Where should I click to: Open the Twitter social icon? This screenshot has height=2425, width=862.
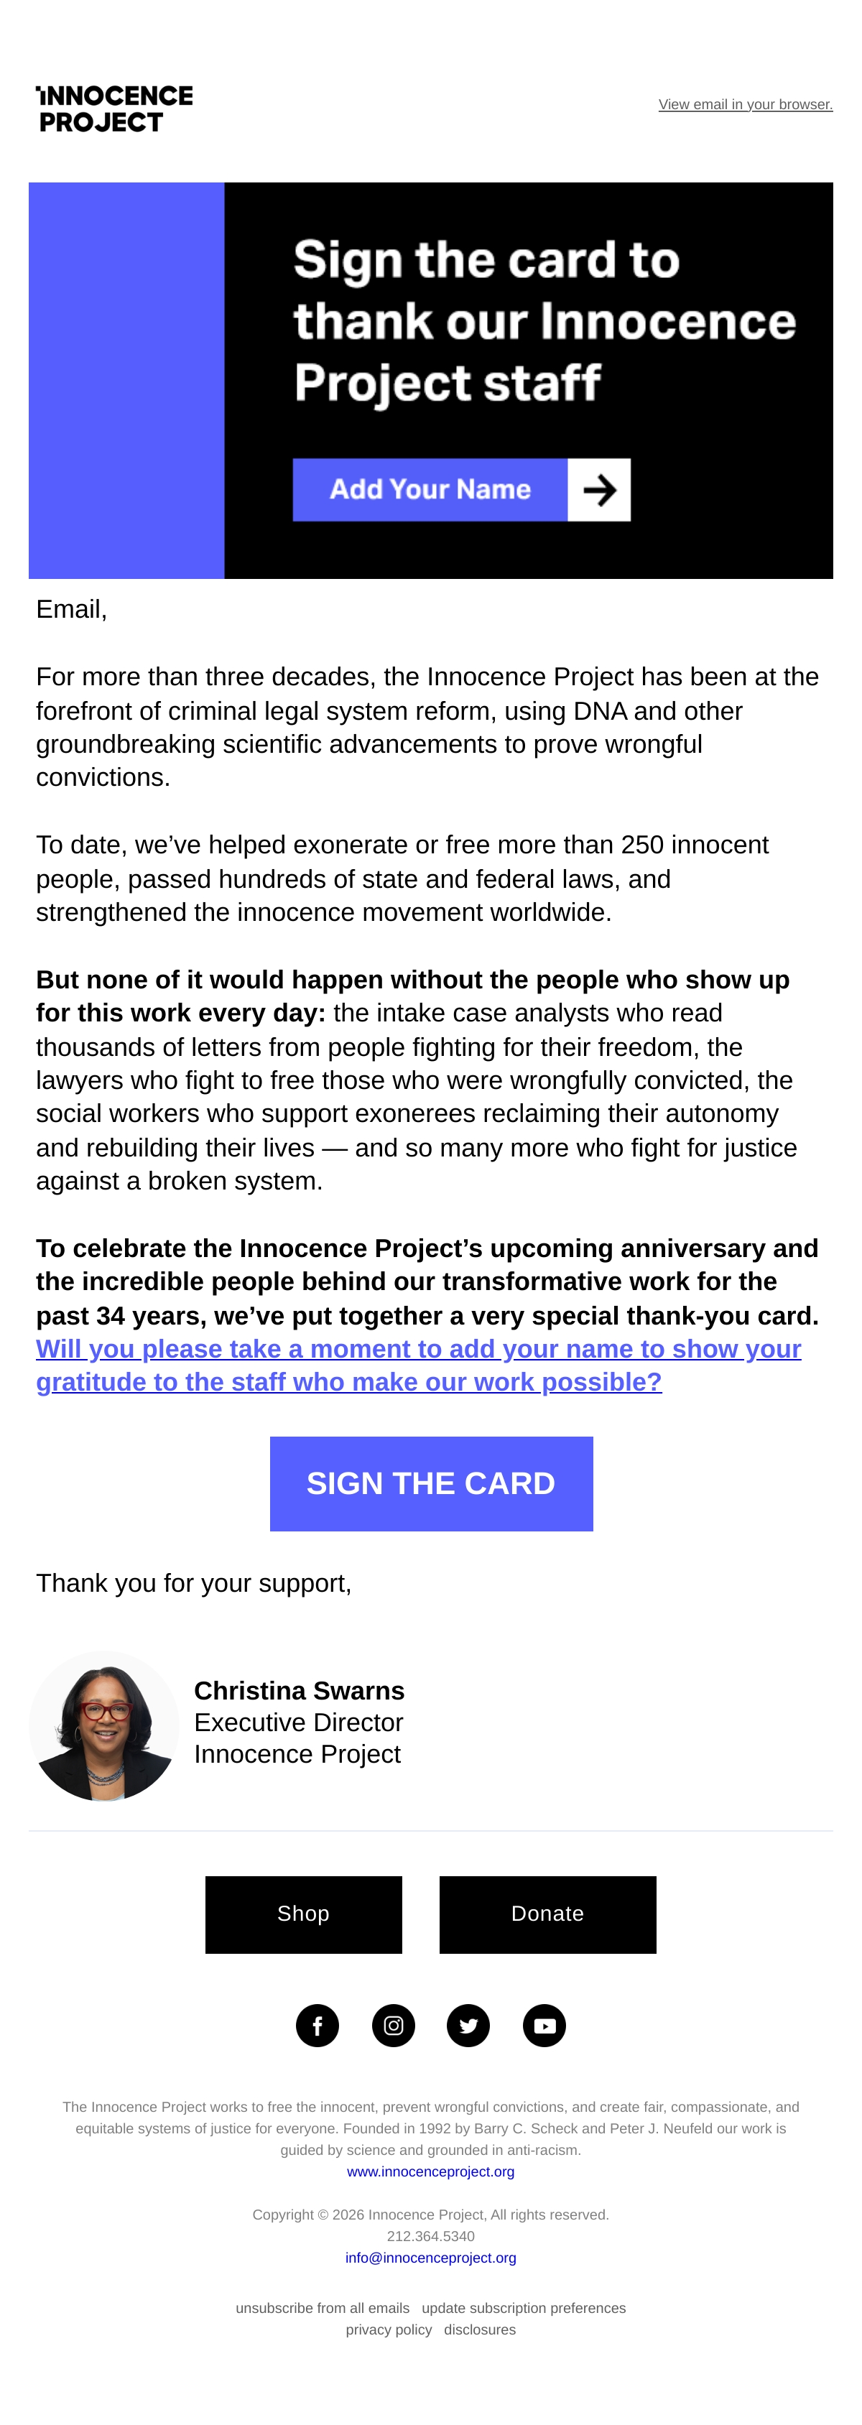468,2025
